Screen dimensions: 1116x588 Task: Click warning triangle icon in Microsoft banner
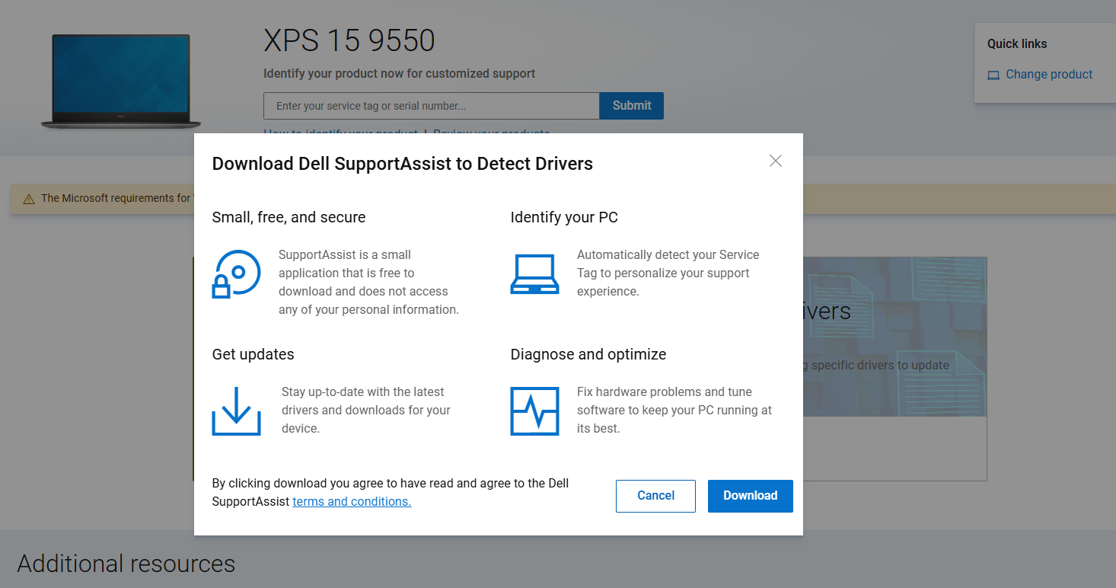[29, 199]
